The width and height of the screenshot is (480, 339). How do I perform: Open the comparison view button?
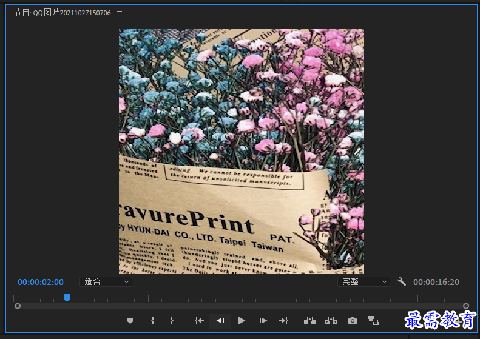point(373,321)
